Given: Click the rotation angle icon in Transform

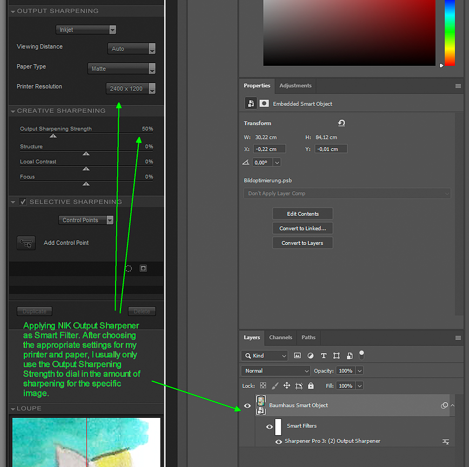Looking at the screenshot, I should click(x=246, y=163).
